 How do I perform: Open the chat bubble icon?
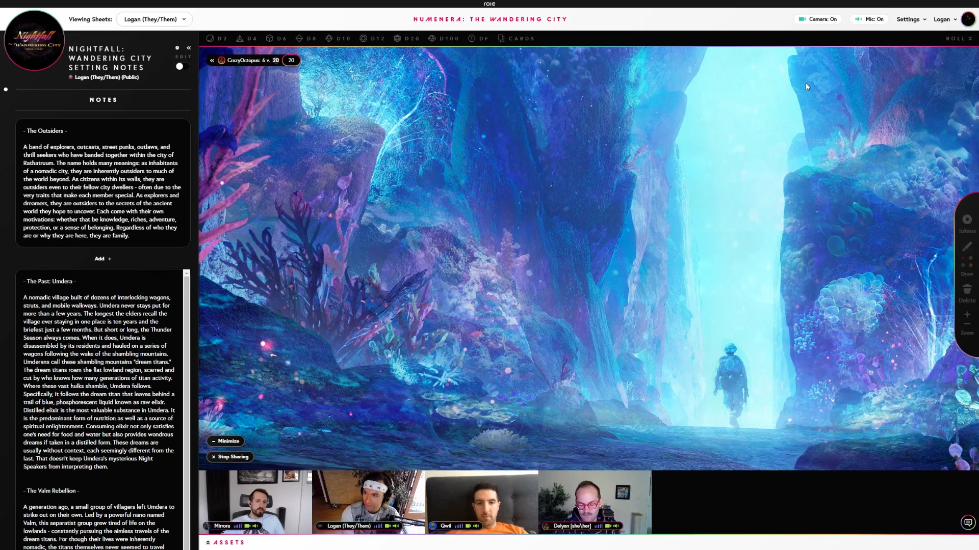[x=968, y=522]
